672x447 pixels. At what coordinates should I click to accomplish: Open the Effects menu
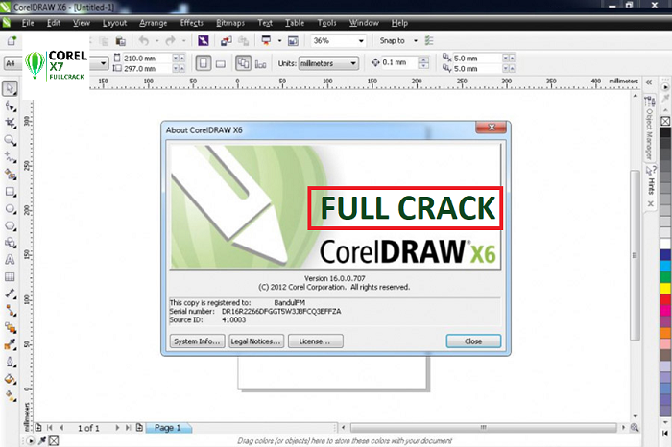click(192, 23)
